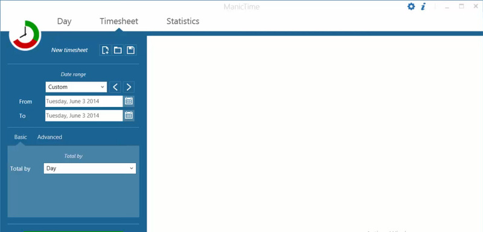The height and width of the screenshot is (232, 483).
Task: Switch to the Day tab
Action: (65, 21)
